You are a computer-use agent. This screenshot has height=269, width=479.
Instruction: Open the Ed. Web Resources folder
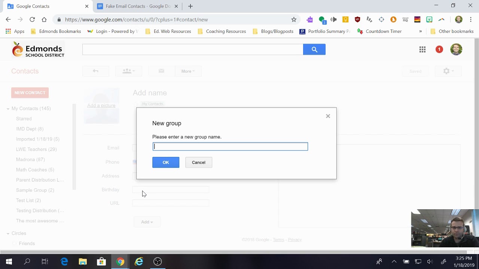click(168, 31)
